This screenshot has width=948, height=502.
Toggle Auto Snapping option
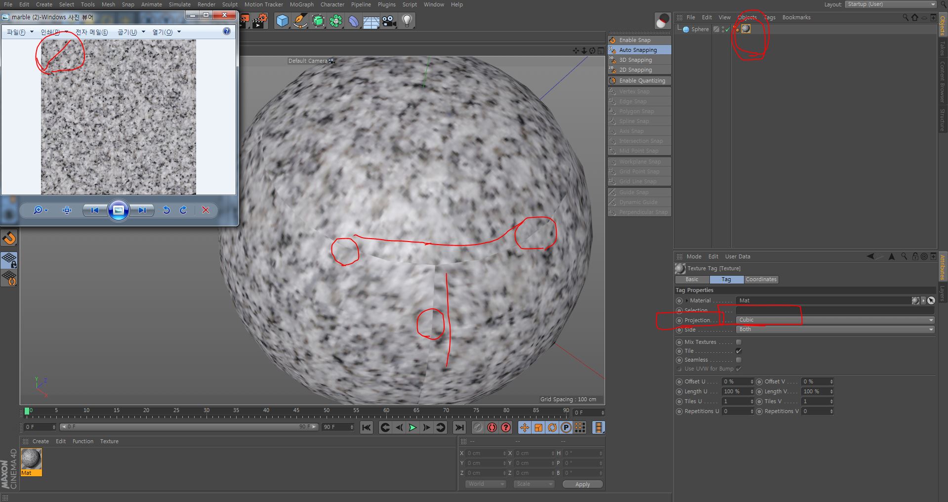coord(639,50)
